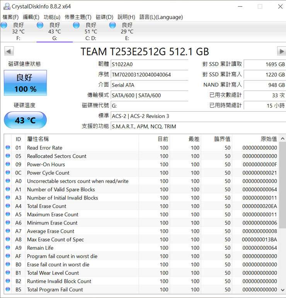Click status dot of Read Error Rate row
The height and width of the screenshot is (298, 286).
click(x=8, y=147)
